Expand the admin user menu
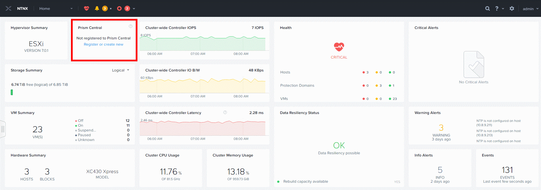Viewport: 541px width, 190px height. point(530,9)
